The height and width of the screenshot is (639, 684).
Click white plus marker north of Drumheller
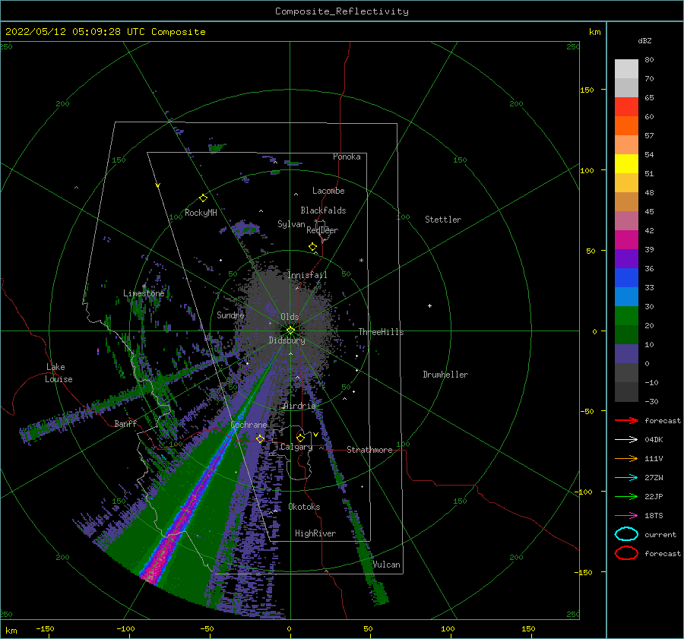pos(429,305)
